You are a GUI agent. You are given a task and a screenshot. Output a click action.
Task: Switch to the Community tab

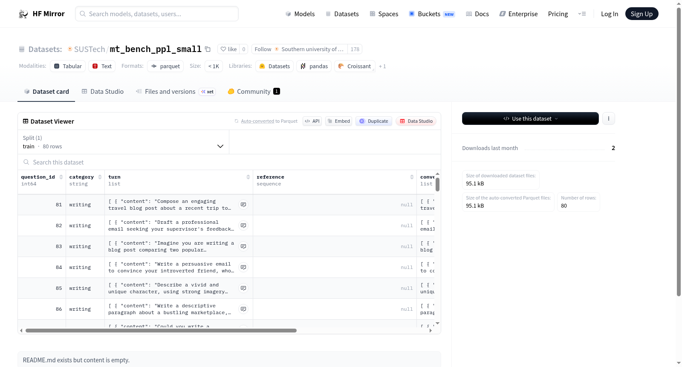click(x=254, y=92)
